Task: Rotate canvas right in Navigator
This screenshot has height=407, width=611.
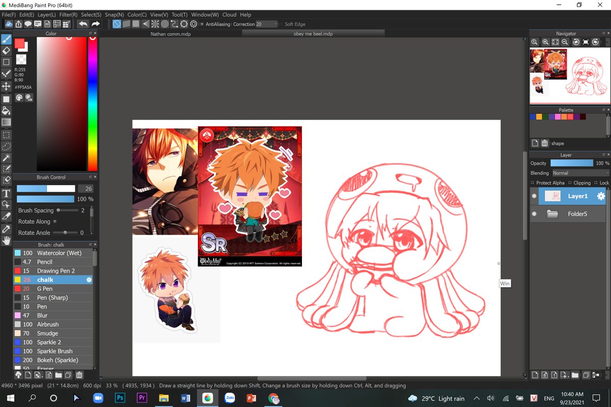Action: (596, 42)
